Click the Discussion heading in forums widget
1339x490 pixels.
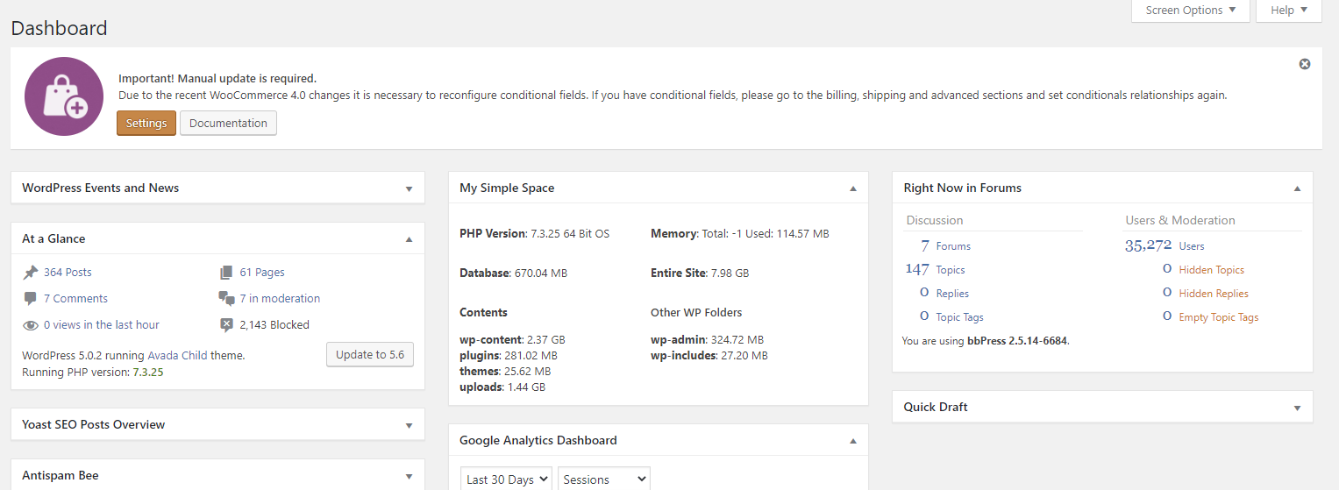click(935, 221)
